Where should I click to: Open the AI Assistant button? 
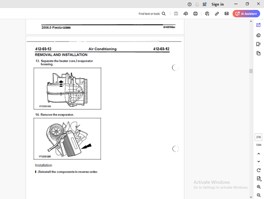(x=246, y=14)
